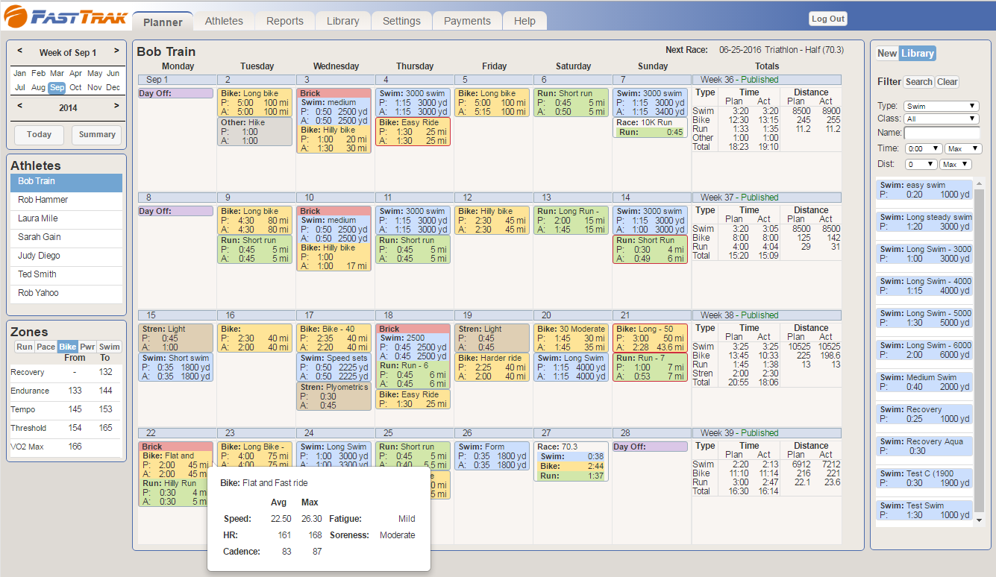Switch zones to Swim toggle
The width and height of the screenshot is (996, 577).
point(110,347)
